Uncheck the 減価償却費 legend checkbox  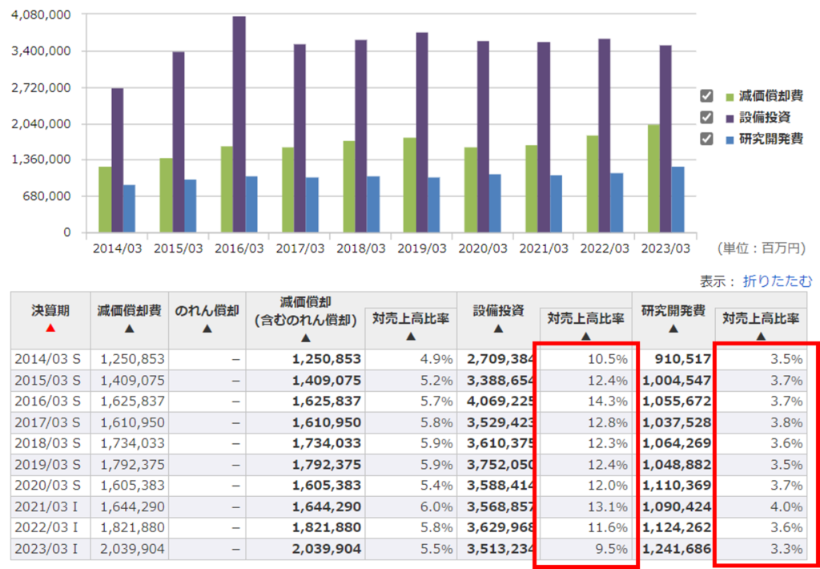tap(706, 96)
